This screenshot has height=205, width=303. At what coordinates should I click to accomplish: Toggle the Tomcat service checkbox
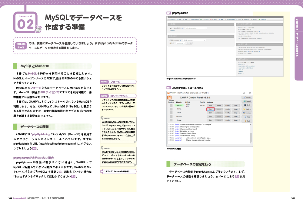(x=171, y=120)
